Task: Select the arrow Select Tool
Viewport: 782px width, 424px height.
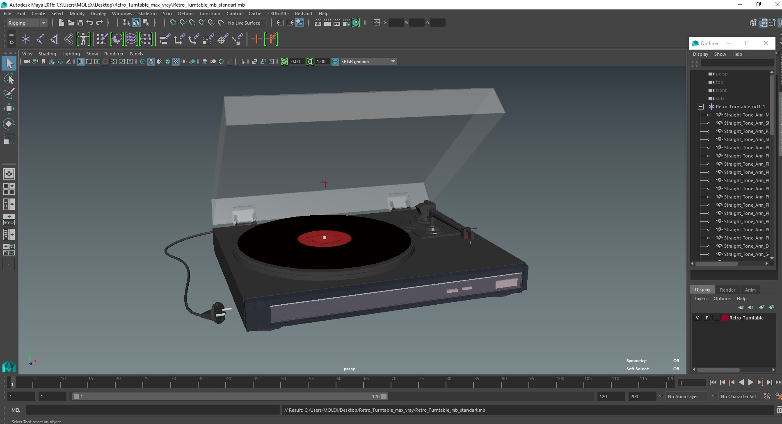Action: [9, 63]
